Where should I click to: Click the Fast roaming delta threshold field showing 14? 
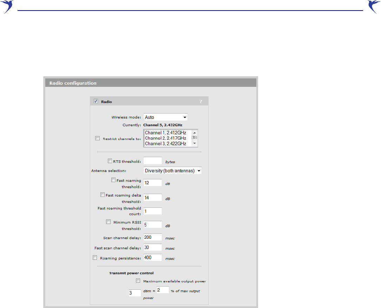153,198
